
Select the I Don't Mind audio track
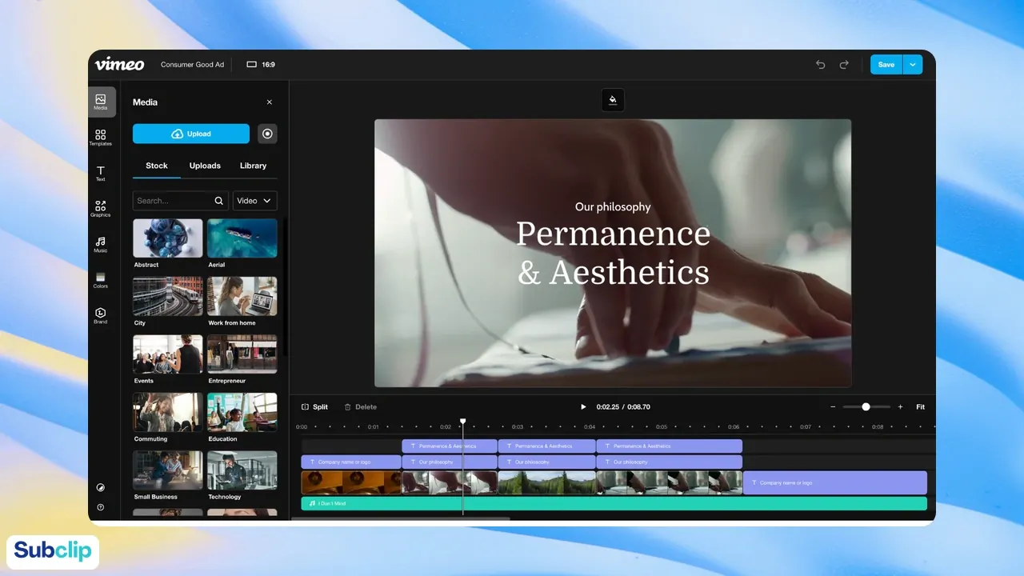614,504
